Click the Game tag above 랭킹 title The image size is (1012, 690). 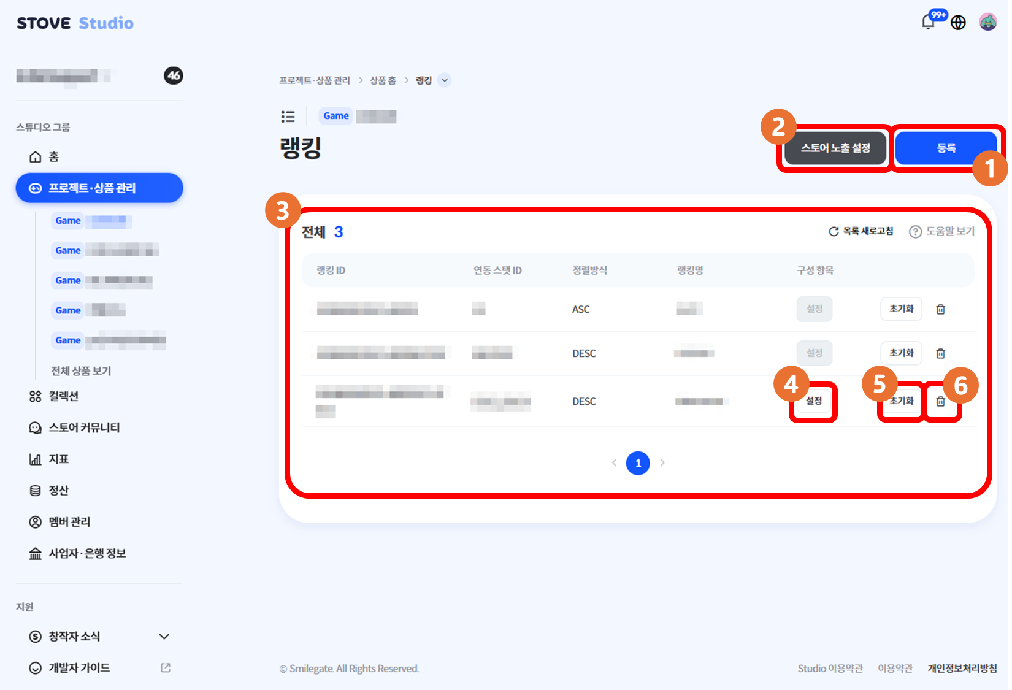tap(336, 116)
